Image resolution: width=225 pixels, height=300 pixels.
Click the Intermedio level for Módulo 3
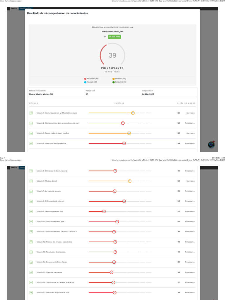point(190,133)
